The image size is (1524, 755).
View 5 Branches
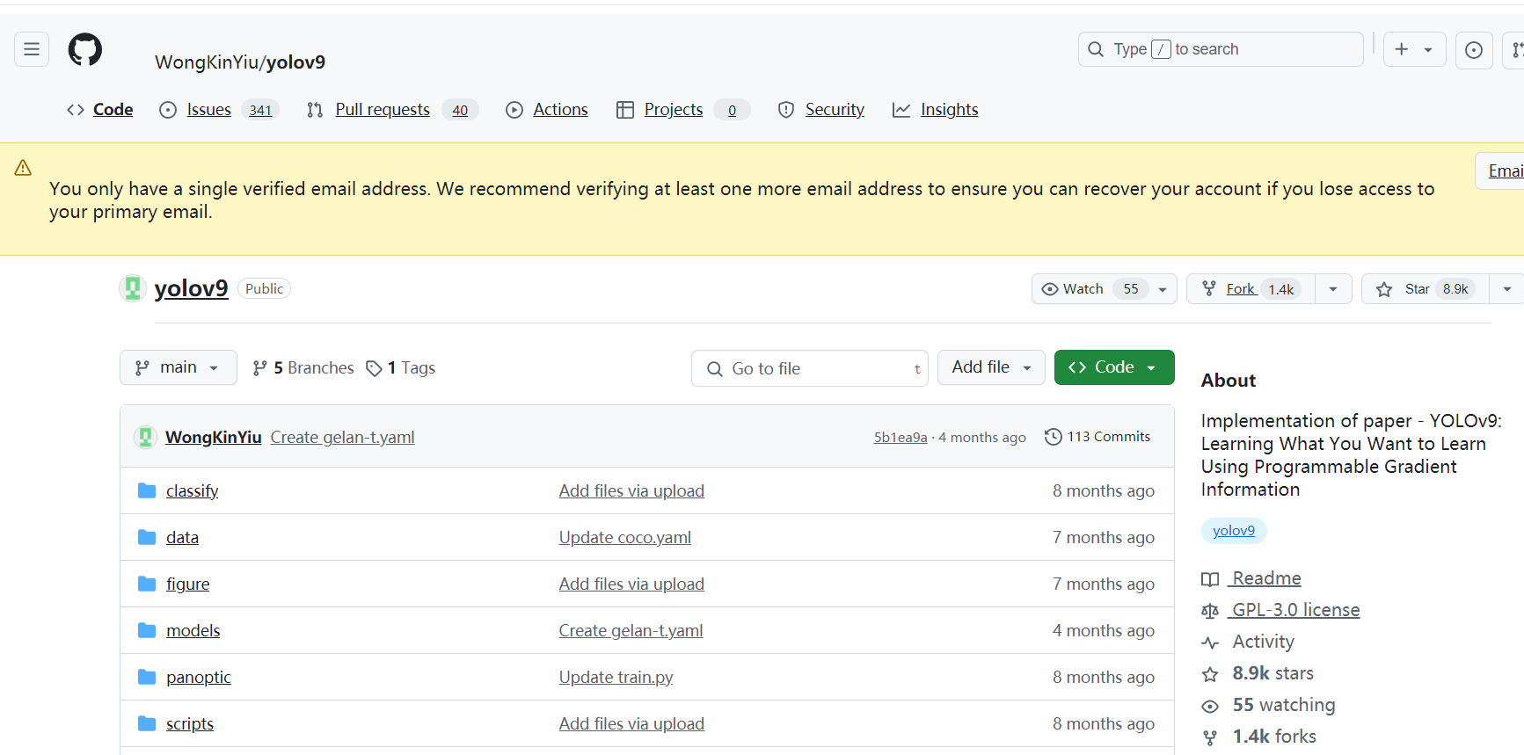coord(303,368)
